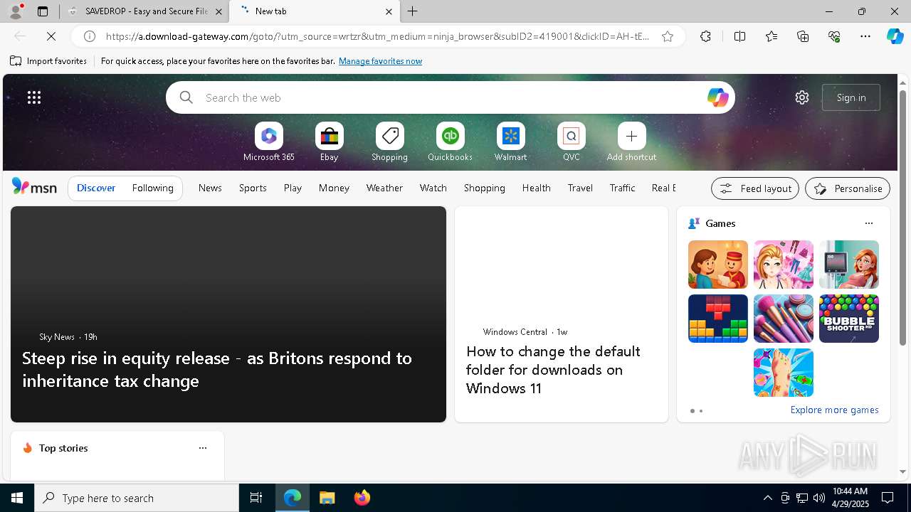Open Firefox from the taskbar
Image resolution: width=911 pixels, height=512 pixels.
click(362, 498)
